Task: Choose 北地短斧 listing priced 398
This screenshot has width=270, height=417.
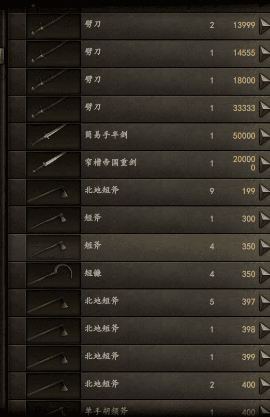Action: [x=139, y=330]
